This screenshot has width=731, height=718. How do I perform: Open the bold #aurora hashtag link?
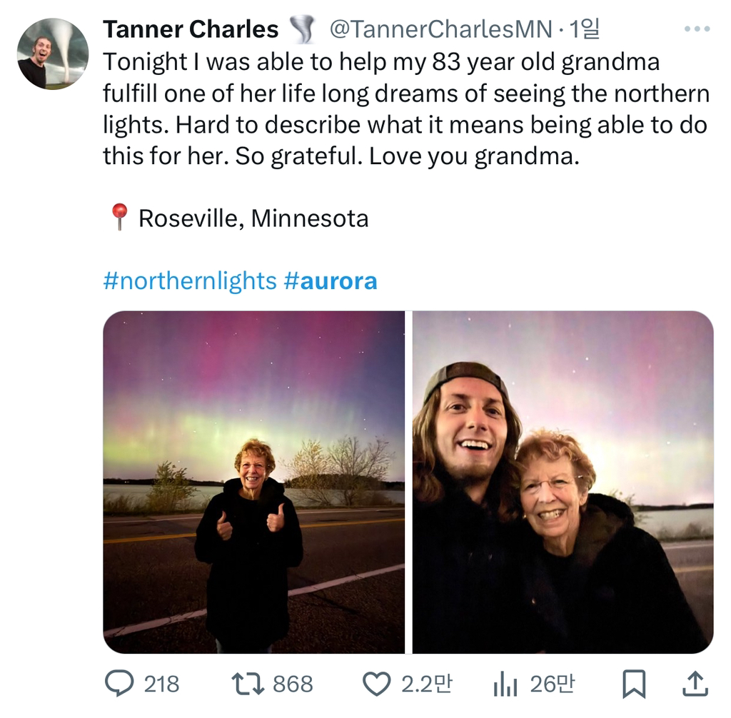coord(330,280)
